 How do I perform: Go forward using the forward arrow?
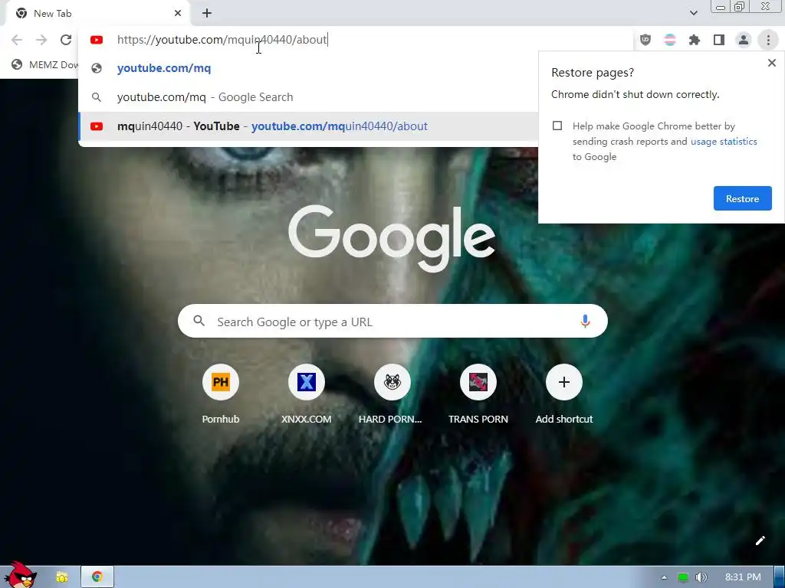point(41,40)
